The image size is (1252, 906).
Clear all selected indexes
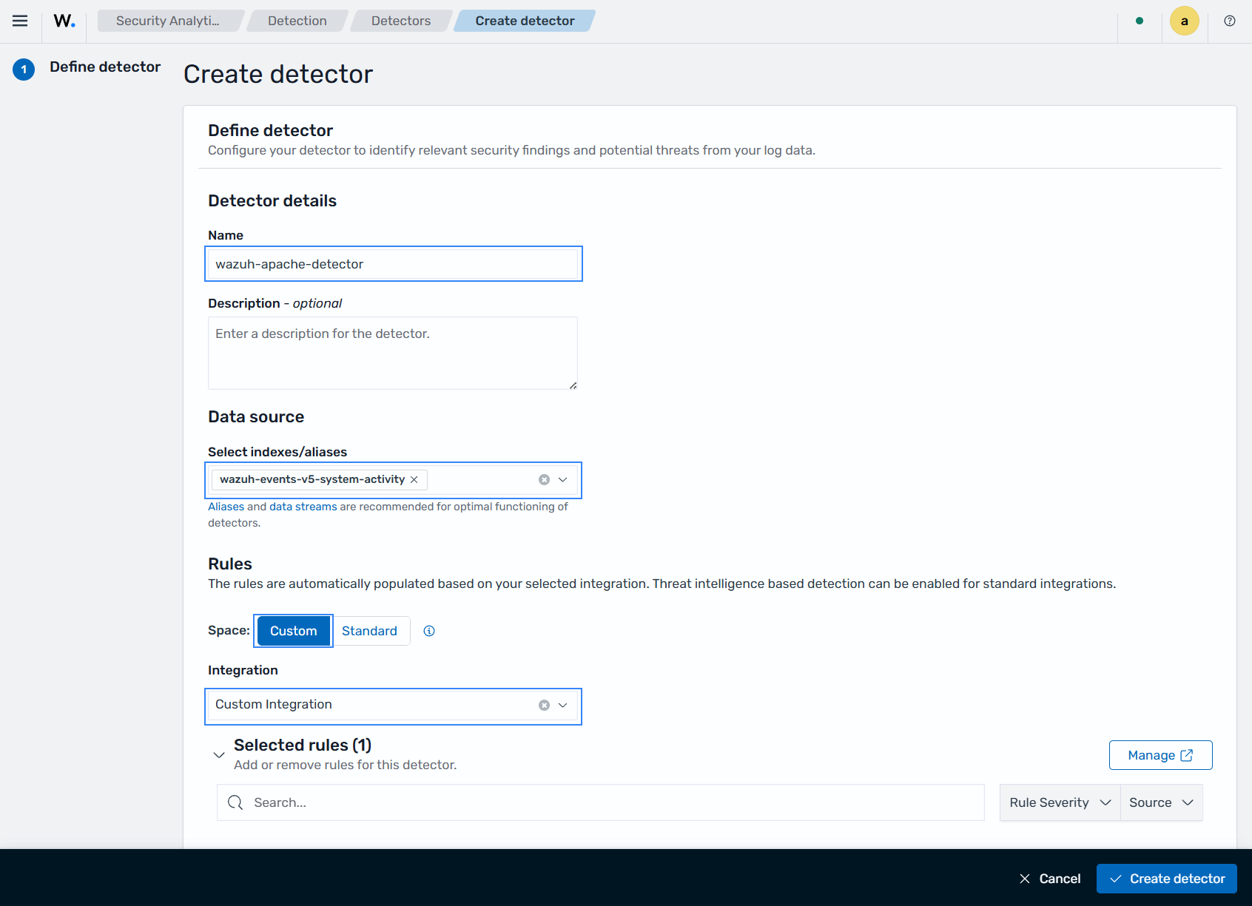[x=544, y=479]
